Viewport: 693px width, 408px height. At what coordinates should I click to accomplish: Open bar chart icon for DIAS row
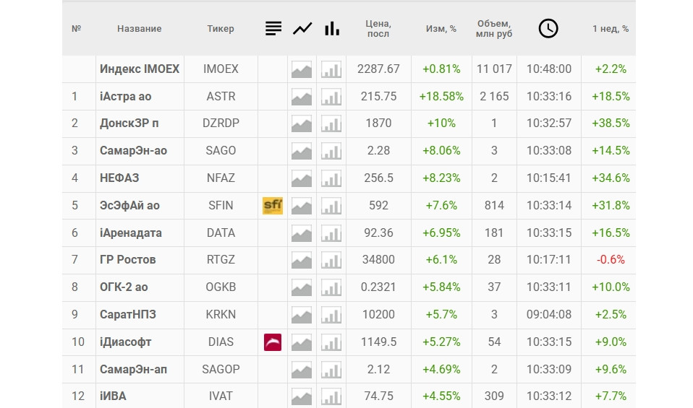pyautogui.click(x=331, y=342)
